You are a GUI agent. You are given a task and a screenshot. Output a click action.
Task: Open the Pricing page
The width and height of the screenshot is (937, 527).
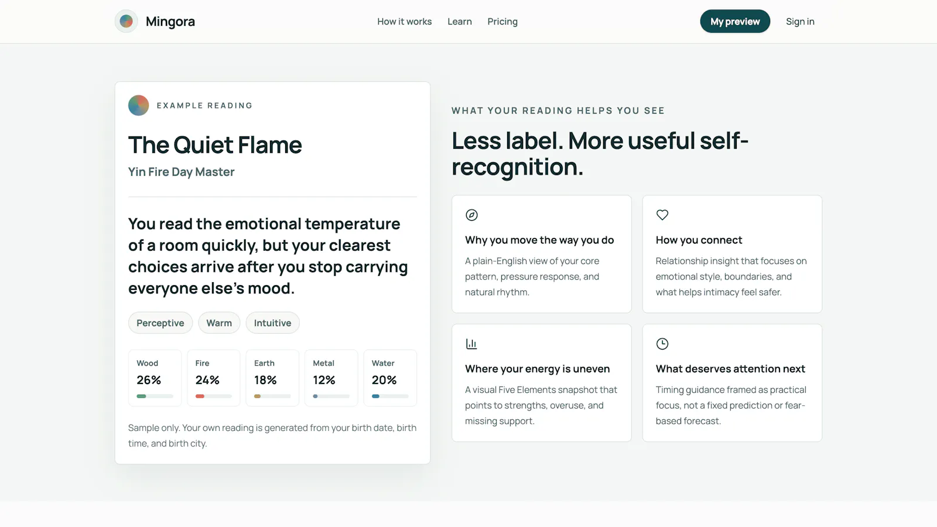(502, 22)
